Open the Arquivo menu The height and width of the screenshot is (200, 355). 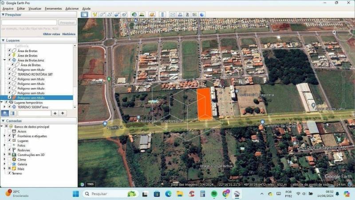8,8
